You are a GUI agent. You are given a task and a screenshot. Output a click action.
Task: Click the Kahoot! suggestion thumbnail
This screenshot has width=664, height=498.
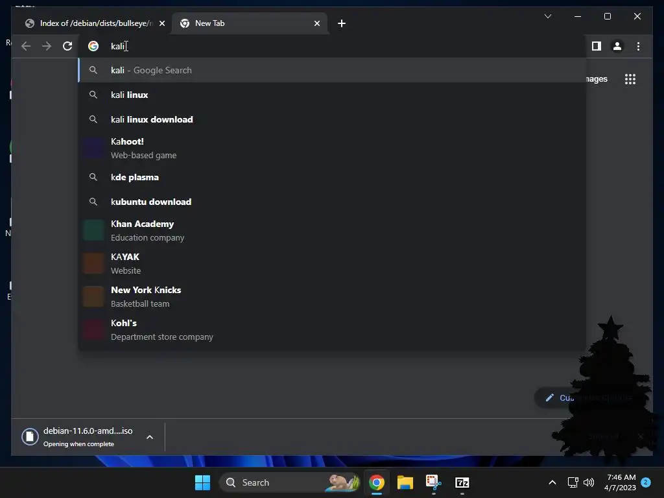[93, 148]
